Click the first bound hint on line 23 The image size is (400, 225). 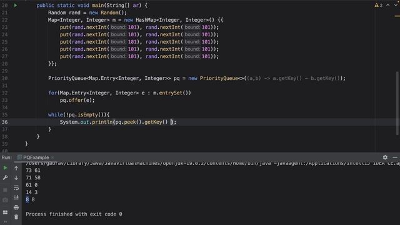click(x=118, y=27)
